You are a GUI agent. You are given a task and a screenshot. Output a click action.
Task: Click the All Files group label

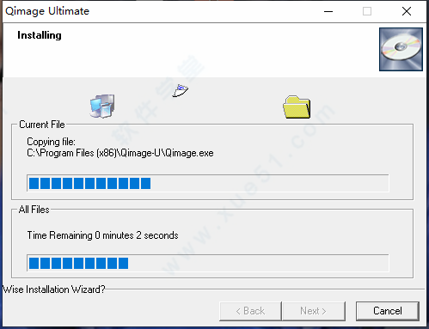[x=34, y=210]
